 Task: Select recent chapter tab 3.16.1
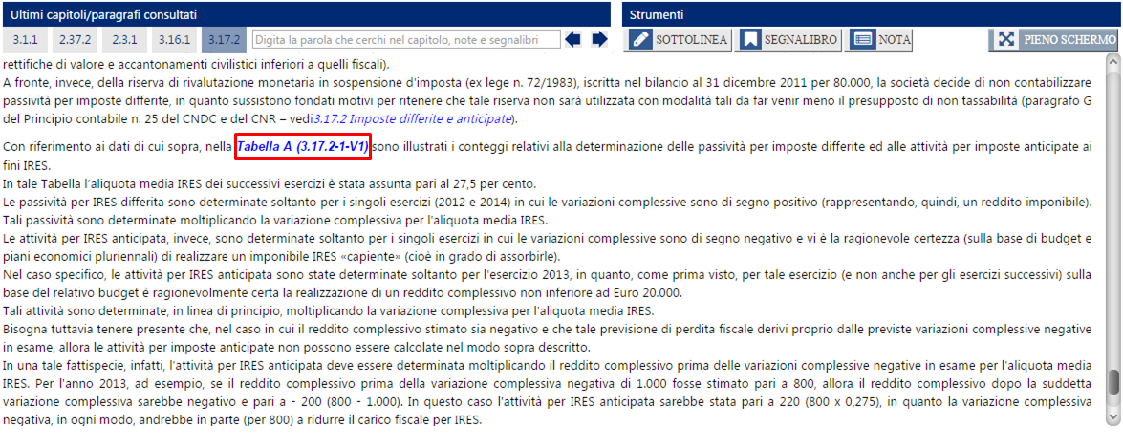[175, 39]
